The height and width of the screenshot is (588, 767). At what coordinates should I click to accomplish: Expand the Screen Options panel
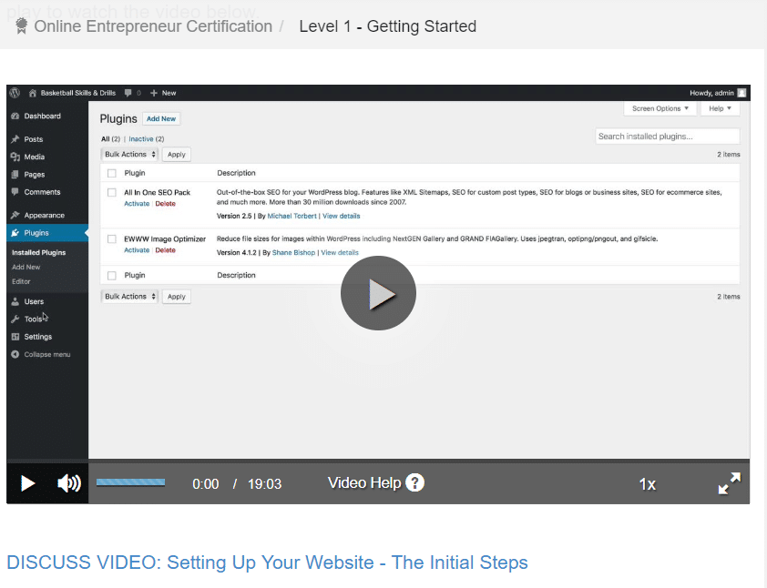660,108
